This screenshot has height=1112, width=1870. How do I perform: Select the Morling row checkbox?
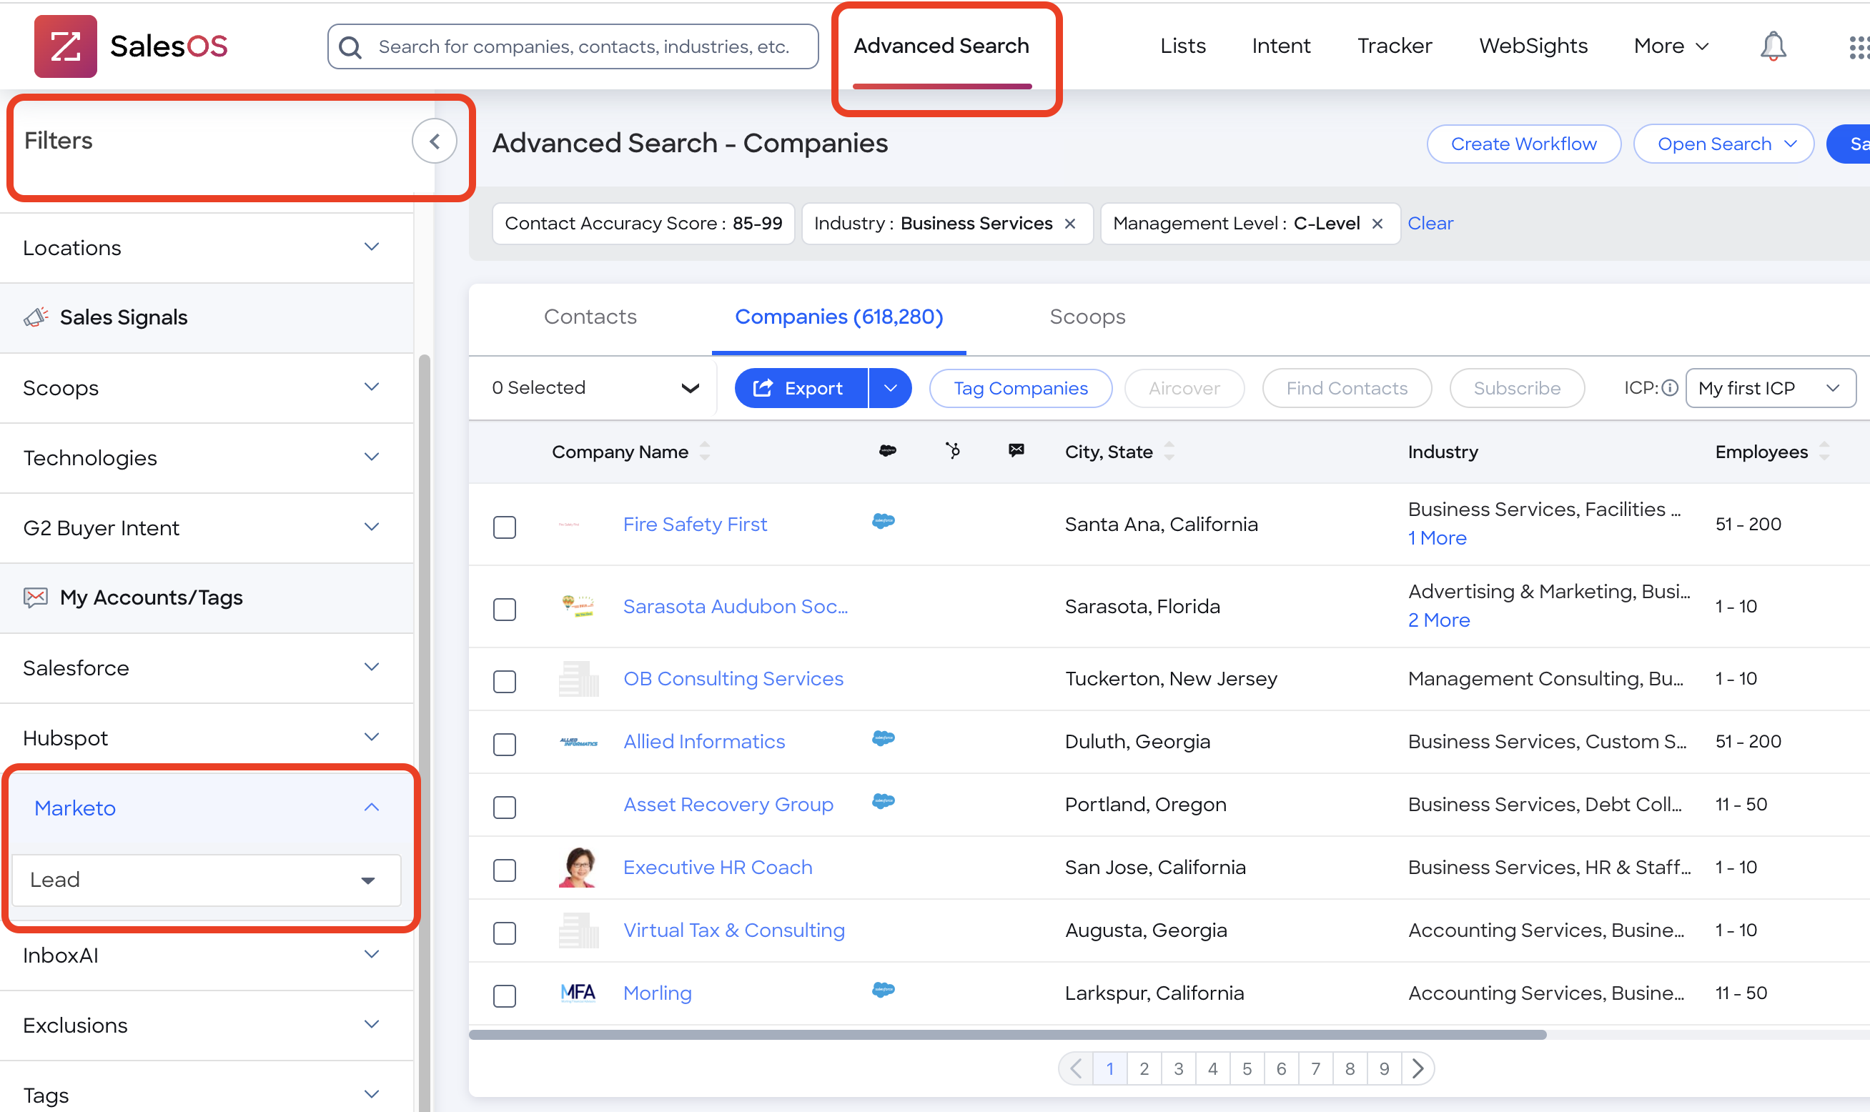click(x=505, y=996)
